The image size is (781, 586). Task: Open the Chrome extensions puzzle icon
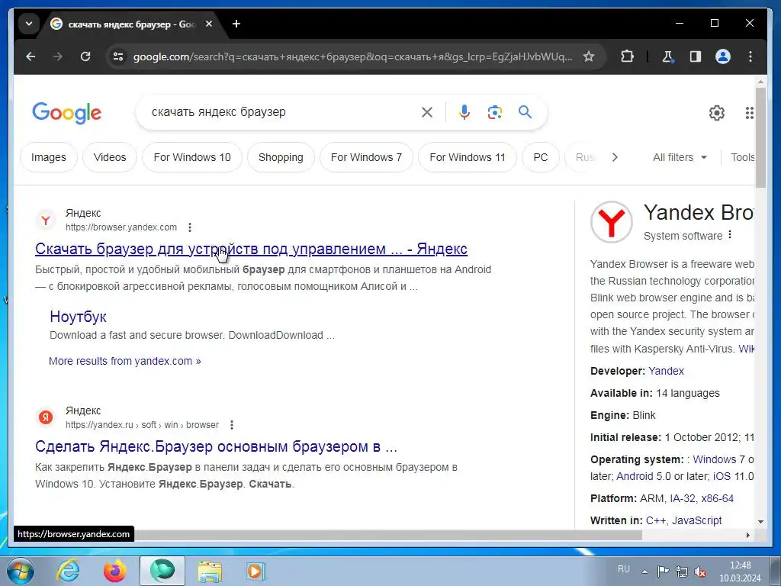627,56
